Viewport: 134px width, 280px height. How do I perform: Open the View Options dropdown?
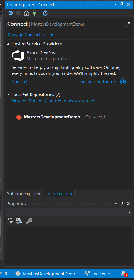(x=79, y=101)
